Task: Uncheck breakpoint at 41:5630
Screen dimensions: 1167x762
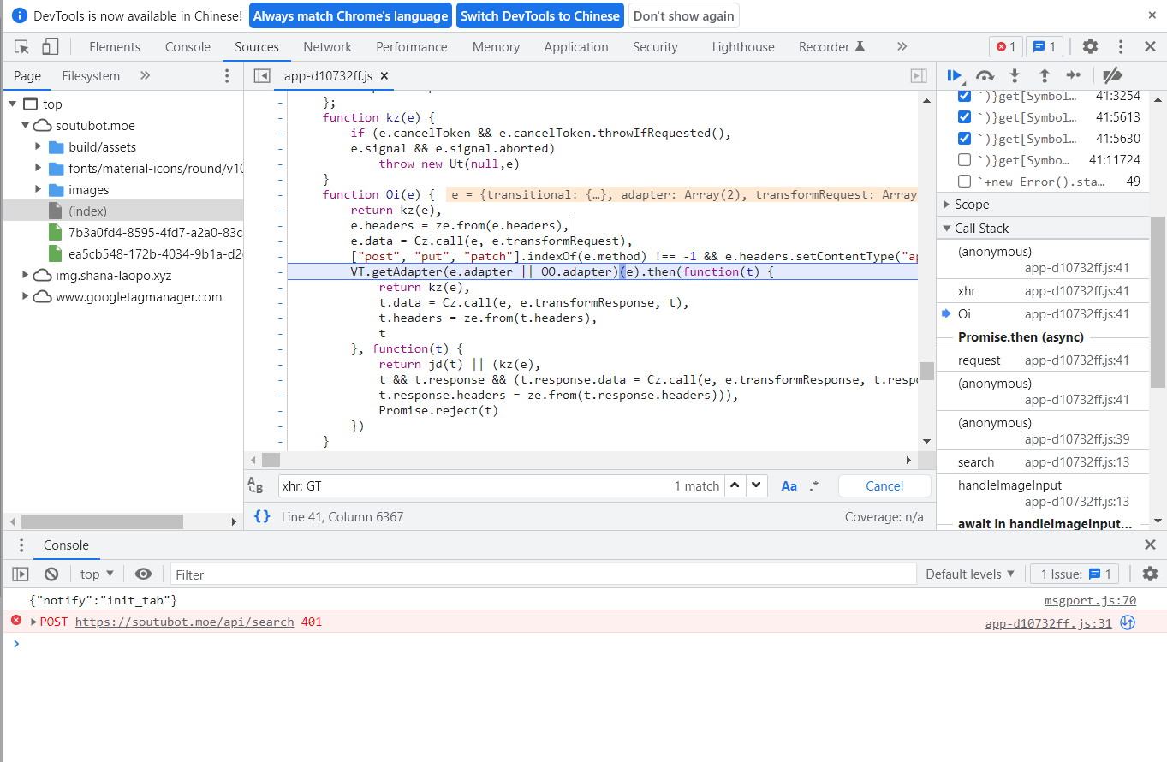Action: tap(964, 139)
